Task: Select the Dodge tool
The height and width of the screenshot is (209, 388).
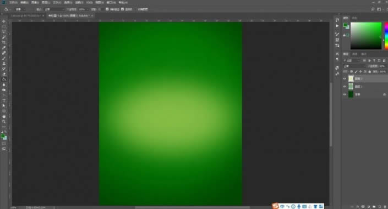Action: 4,90
